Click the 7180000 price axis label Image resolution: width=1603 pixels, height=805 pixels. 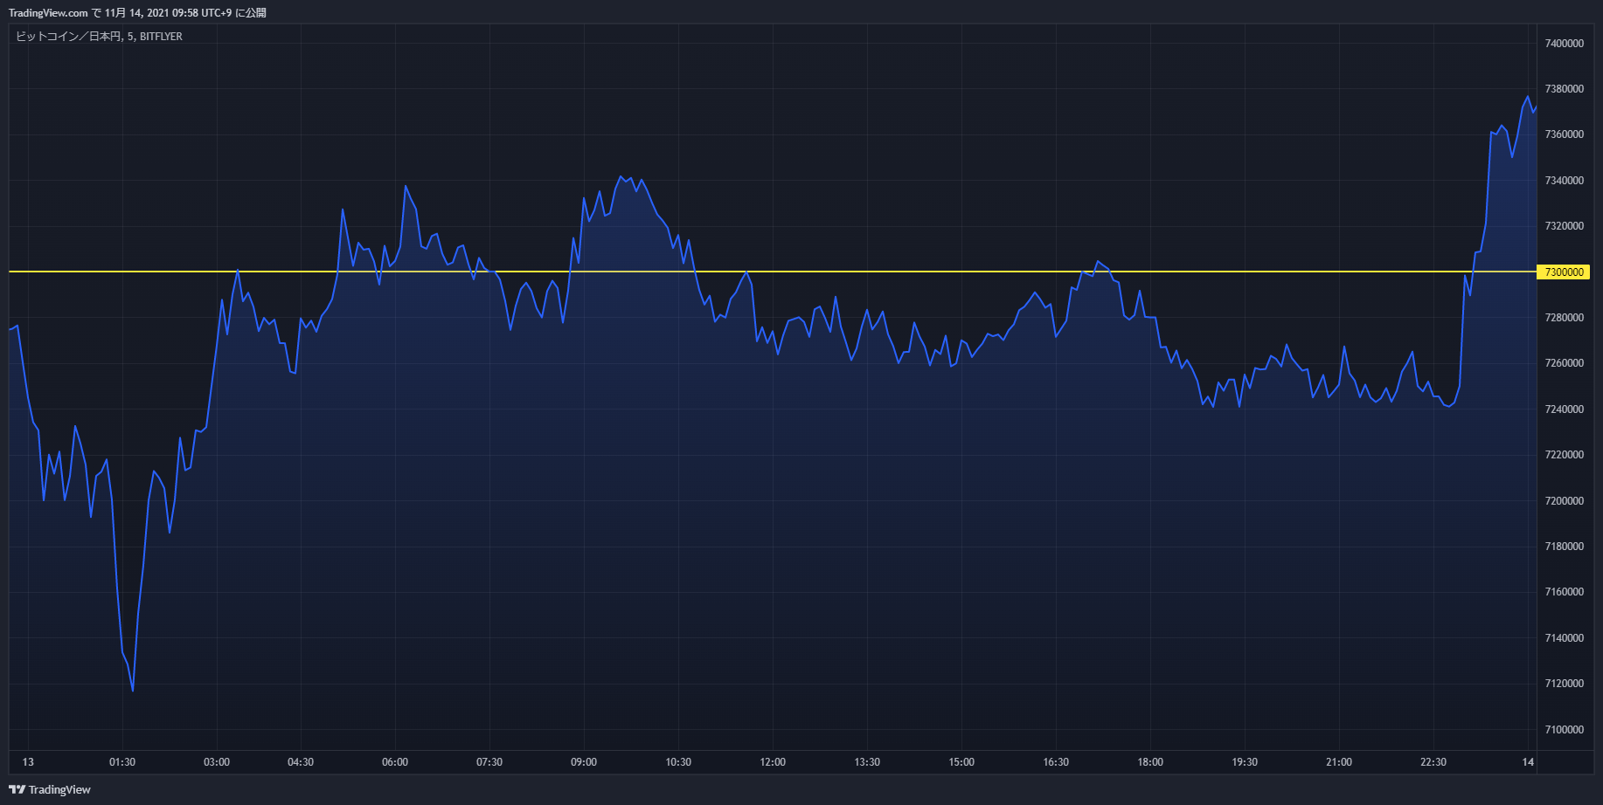click(1564, 547)
